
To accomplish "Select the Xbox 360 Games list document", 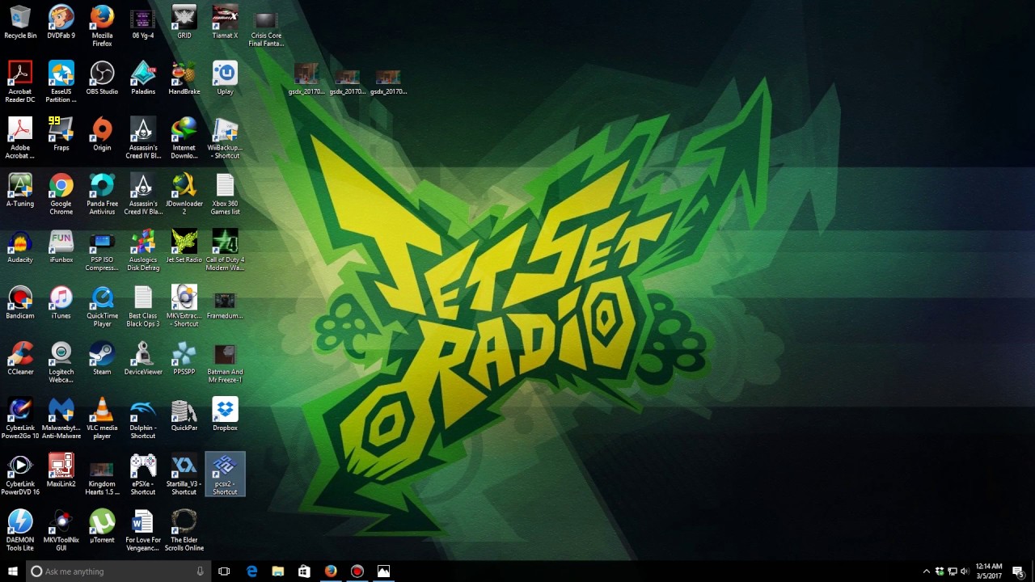I will (225, 194).
